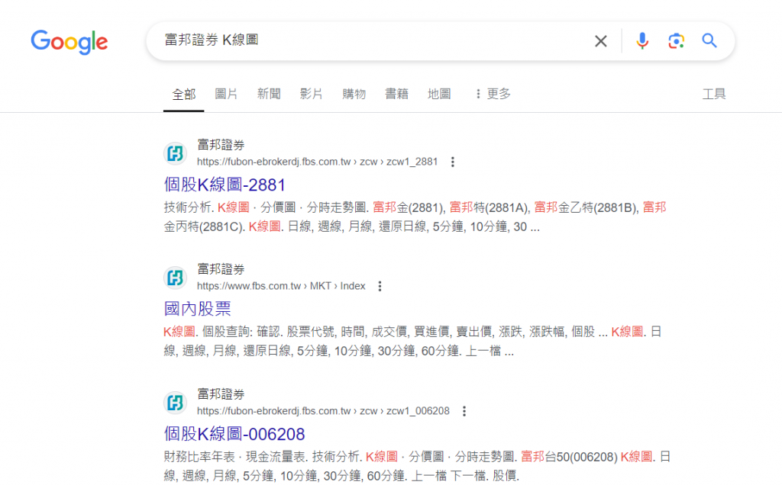The width and height of the screenshot is (782, 485).
Task: Click the URL ending in zcw1_006208
Action: (x=323, y=411)
